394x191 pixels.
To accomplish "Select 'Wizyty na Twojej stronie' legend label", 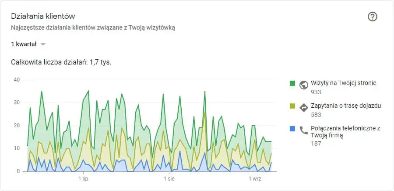I will pyautogui.click(x=343, y=83).
